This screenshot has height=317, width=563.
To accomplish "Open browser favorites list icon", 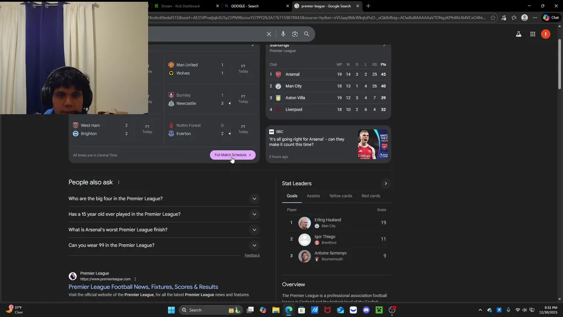I will coord(514,18).
